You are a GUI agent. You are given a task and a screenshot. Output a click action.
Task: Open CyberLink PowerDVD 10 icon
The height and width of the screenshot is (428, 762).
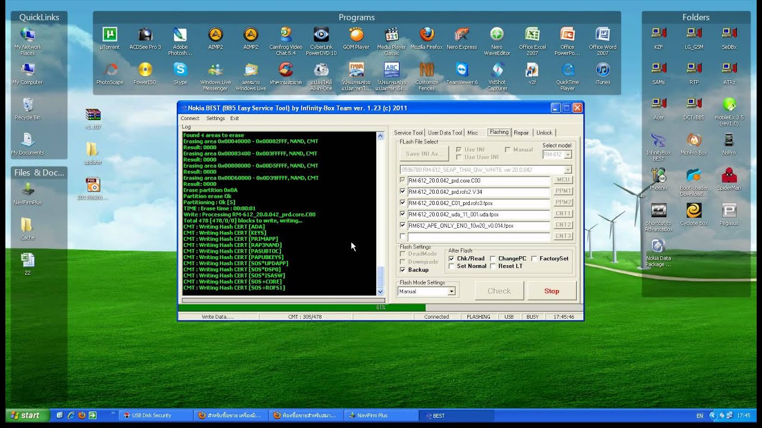click(x=321, y=34)
